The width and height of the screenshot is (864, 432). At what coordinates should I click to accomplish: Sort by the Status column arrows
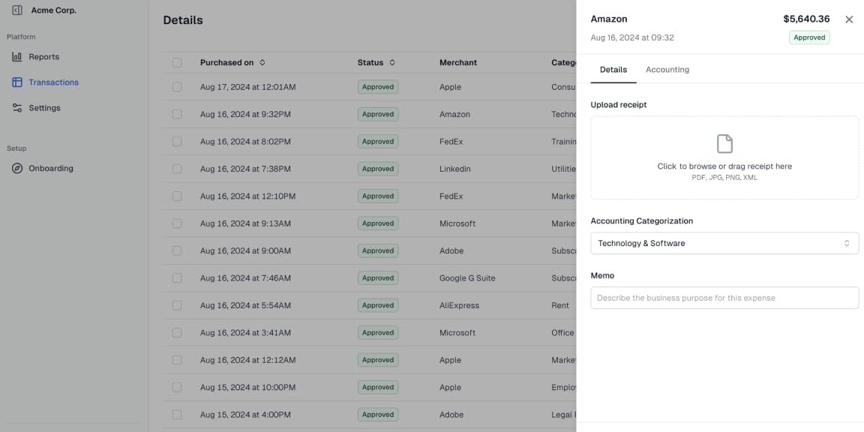(x=392, y=63)
